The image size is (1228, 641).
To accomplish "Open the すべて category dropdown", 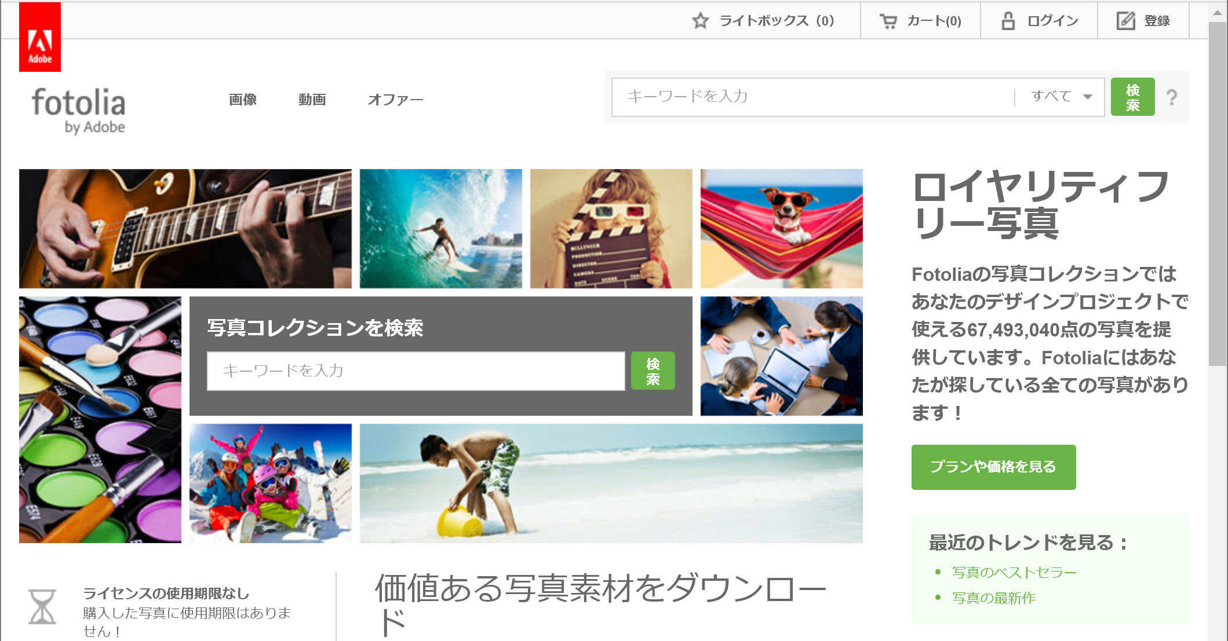I will (1061, 97).
